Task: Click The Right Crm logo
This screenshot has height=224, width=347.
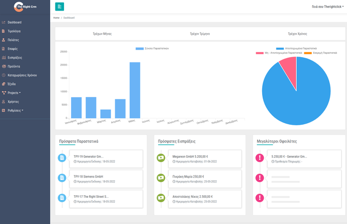Action: tap(25, 6)
